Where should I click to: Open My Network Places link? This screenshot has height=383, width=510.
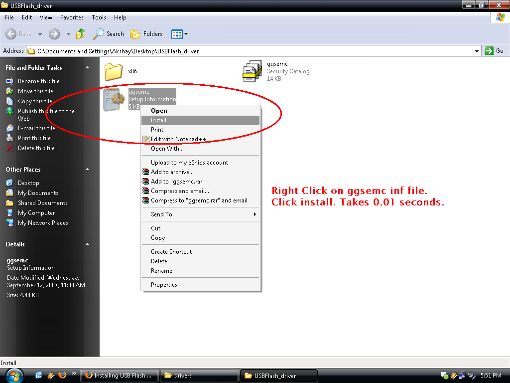[x=43, y=223]
